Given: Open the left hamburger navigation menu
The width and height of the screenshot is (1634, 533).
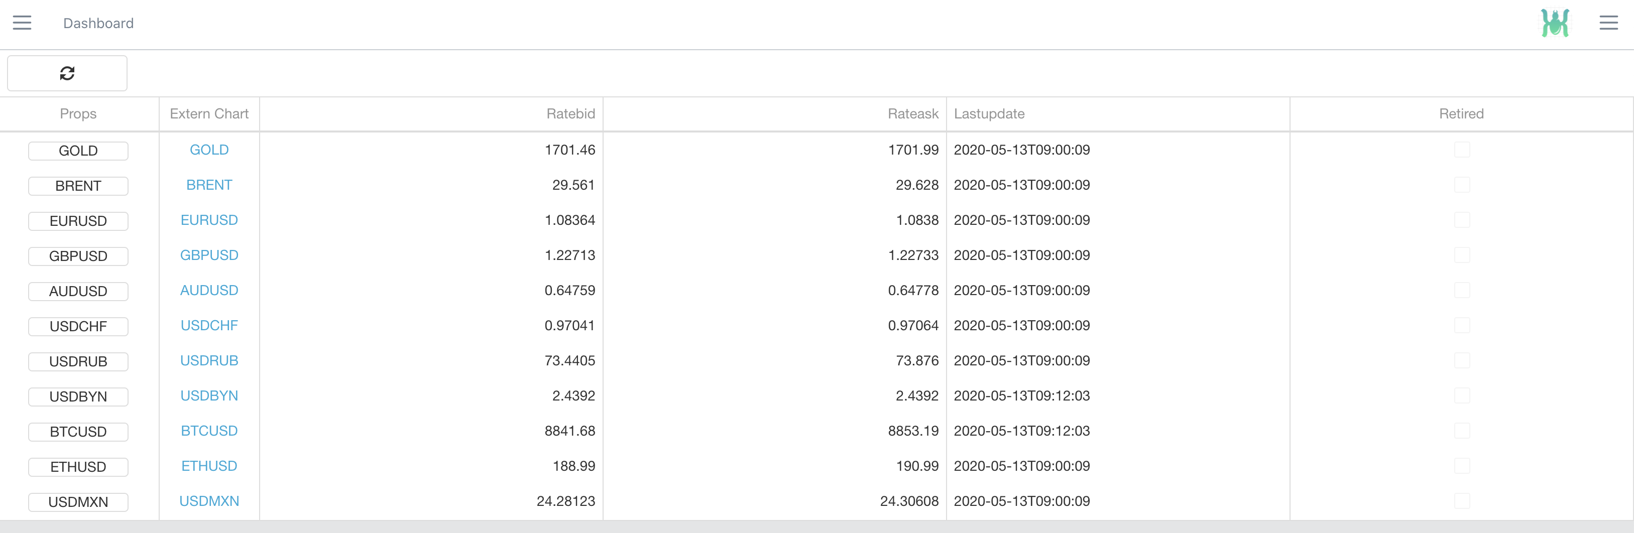Looking at the screenshot, I should 22,24.
